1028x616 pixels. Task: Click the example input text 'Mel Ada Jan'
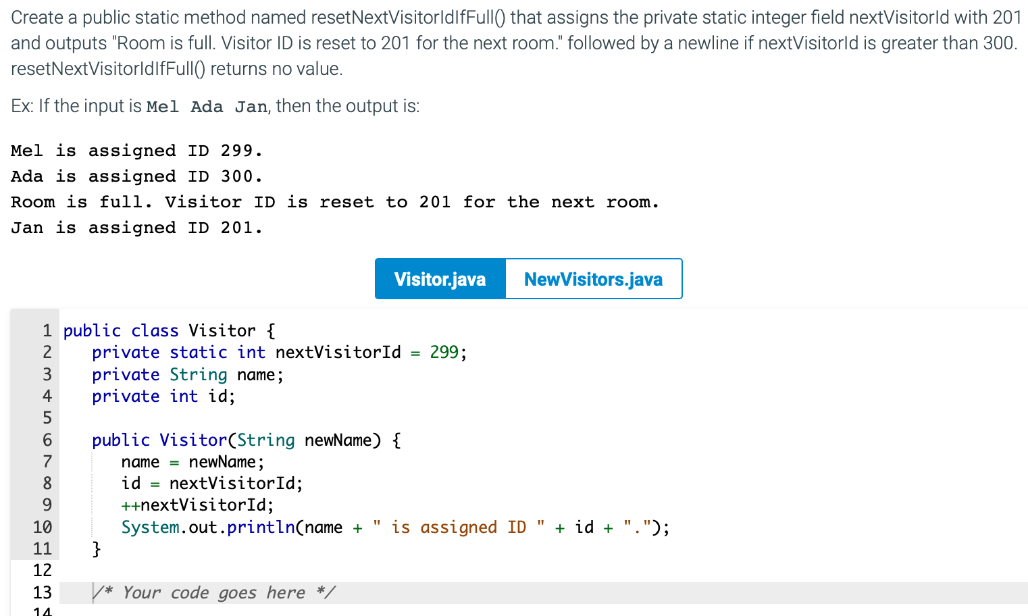[x=207, y=106]
